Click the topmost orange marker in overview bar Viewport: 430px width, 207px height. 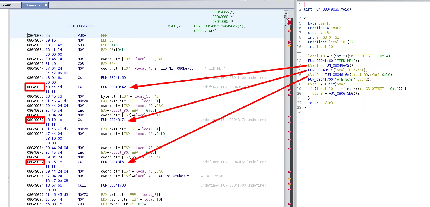pyautogui.click(x=290, y=30)
